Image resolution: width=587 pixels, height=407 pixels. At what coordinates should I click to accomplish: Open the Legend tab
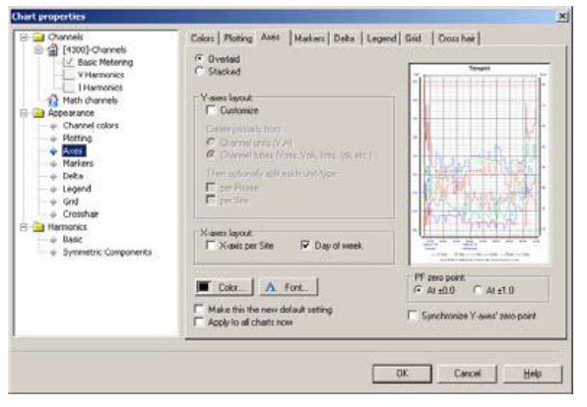pos(381,38)
